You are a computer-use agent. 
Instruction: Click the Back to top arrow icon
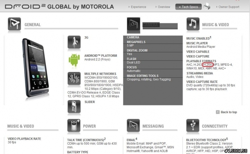coord(218,112)
